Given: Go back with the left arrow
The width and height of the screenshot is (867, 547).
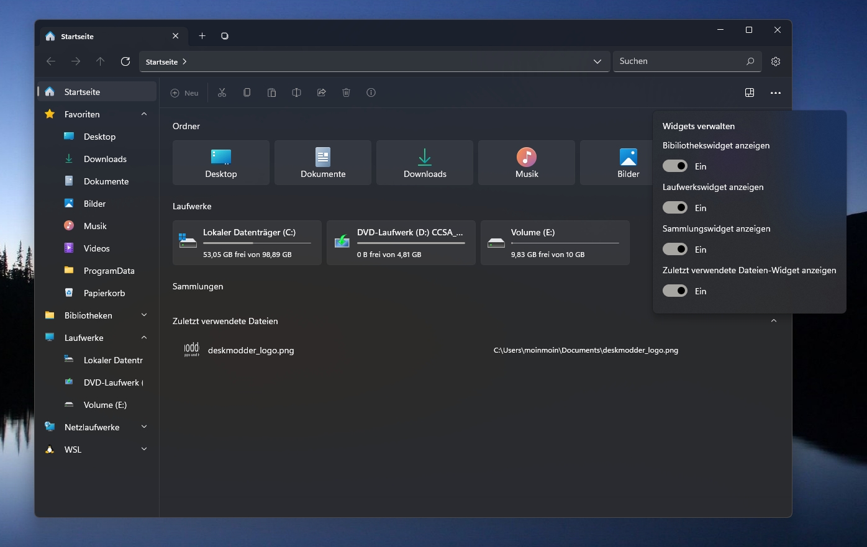Looking at the screenshot, I should 51,61.
